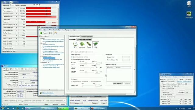
Task: Click Compare your score link in FurMark
Action: tap(93, 101)
